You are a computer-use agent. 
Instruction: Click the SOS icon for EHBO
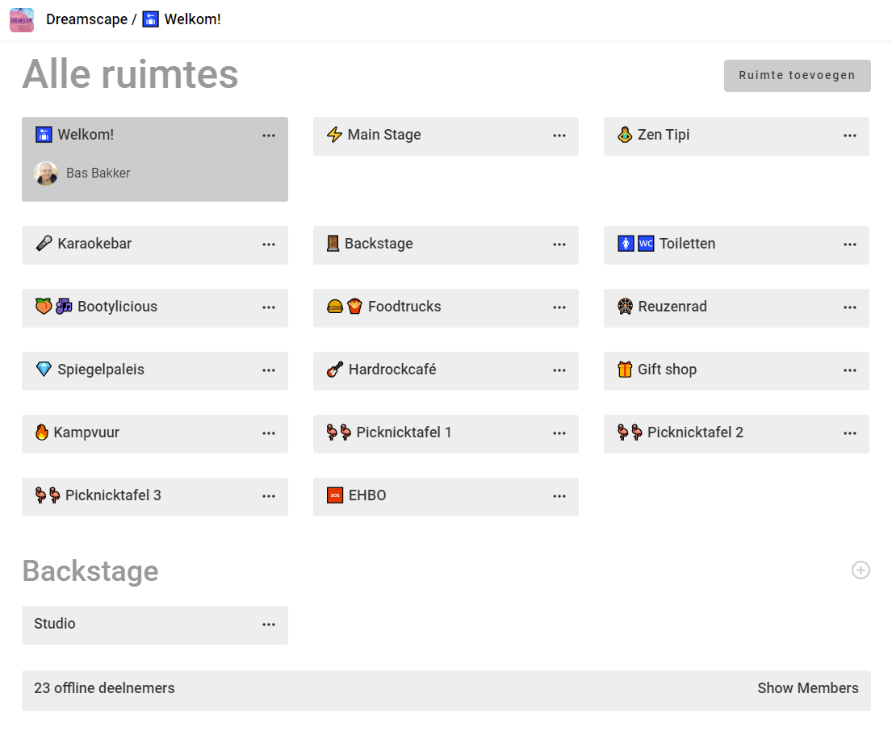coord(335,495)
